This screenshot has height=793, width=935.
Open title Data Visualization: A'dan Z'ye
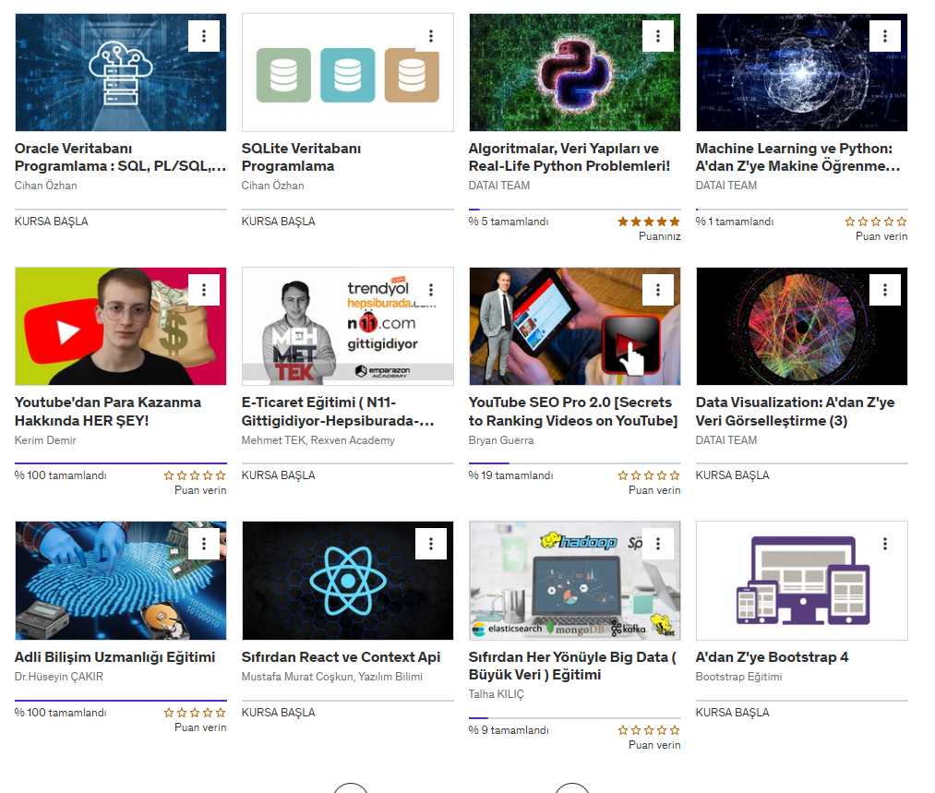tap(795, 412)
